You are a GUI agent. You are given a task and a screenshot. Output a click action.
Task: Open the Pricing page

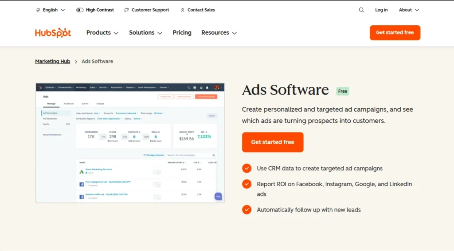(182, 33)
